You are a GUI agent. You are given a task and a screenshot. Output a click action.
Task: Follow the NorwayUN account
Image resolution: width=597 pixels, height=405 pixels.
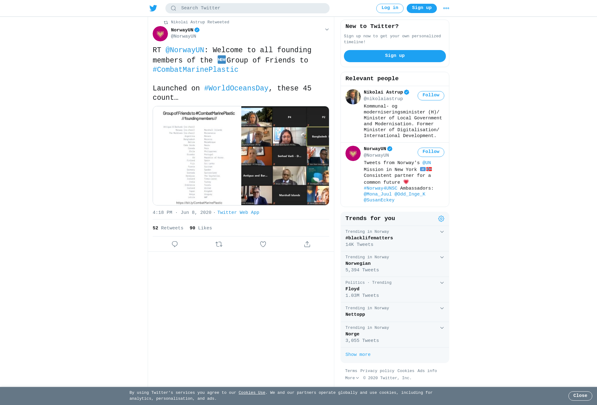click(x=431, y=152)
